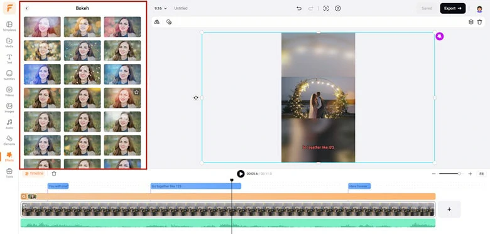Delete selected element with canvas toolbar trash
The width and height of the screenshot is (490, 234).
(480, 22)
